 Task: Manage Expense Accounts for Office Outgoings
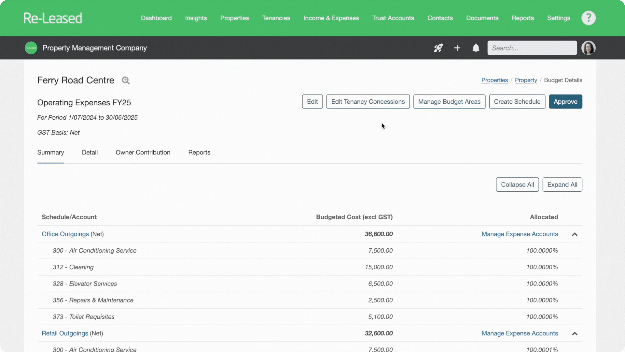(520, 234)
